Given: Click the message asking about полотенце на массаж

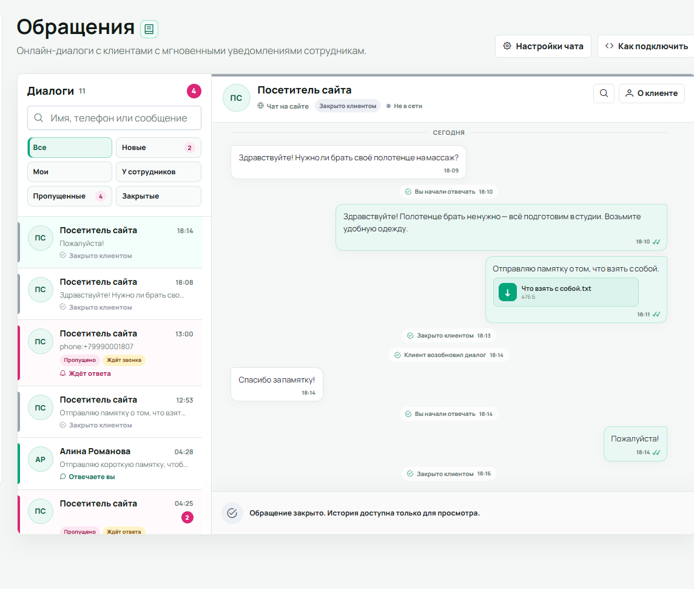Looking at the screenshot, I should coord(348,163).
